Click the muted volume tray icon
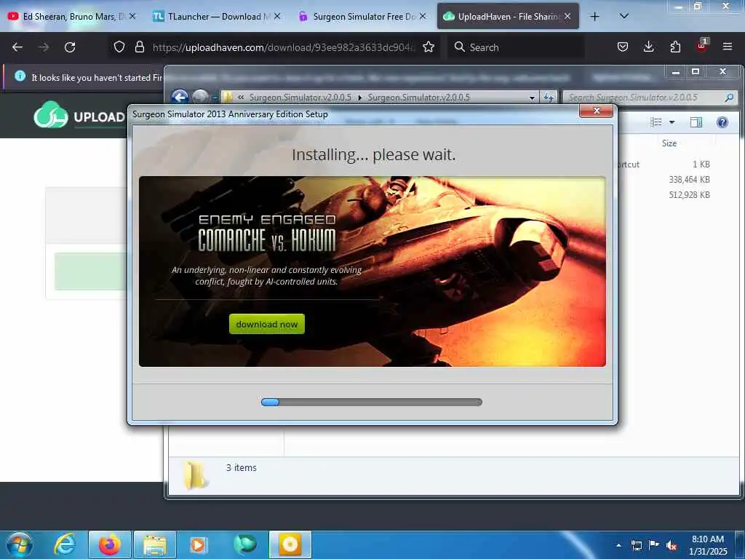The image size is (745, 559). pyautogui.click(x=672, y=546)
